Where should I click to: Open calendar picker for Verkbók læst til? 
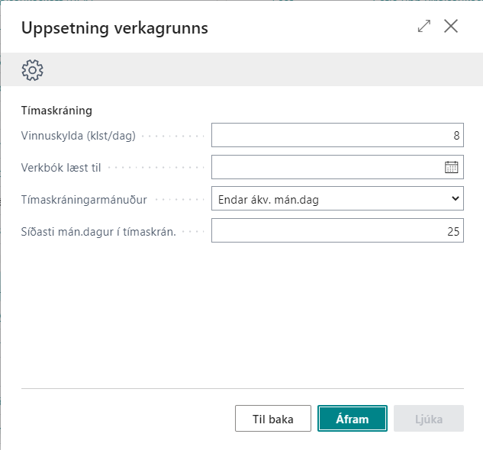click(x=451, y=168)
